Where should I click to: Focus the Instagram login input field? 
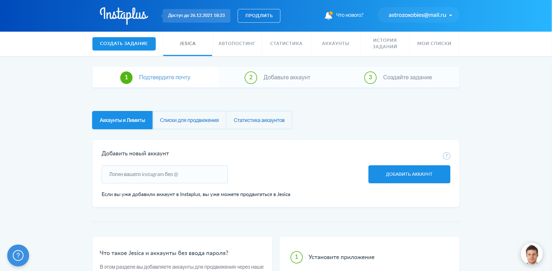165,174
